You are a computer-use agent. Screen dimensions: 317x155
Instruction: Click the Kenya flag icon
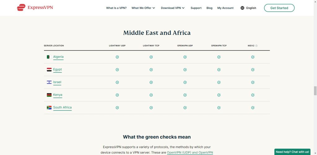[x=49, y=95]
